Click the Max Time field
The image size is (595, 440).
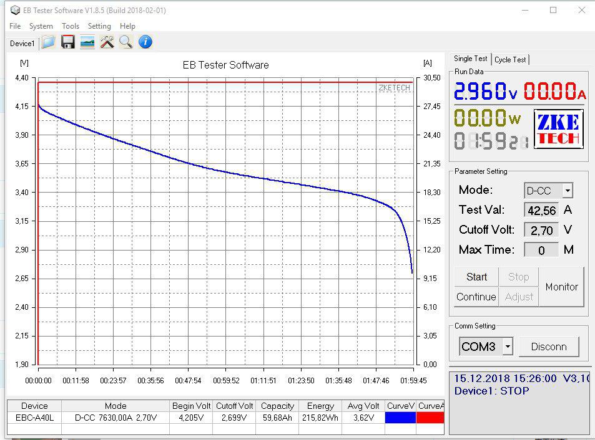541,250
